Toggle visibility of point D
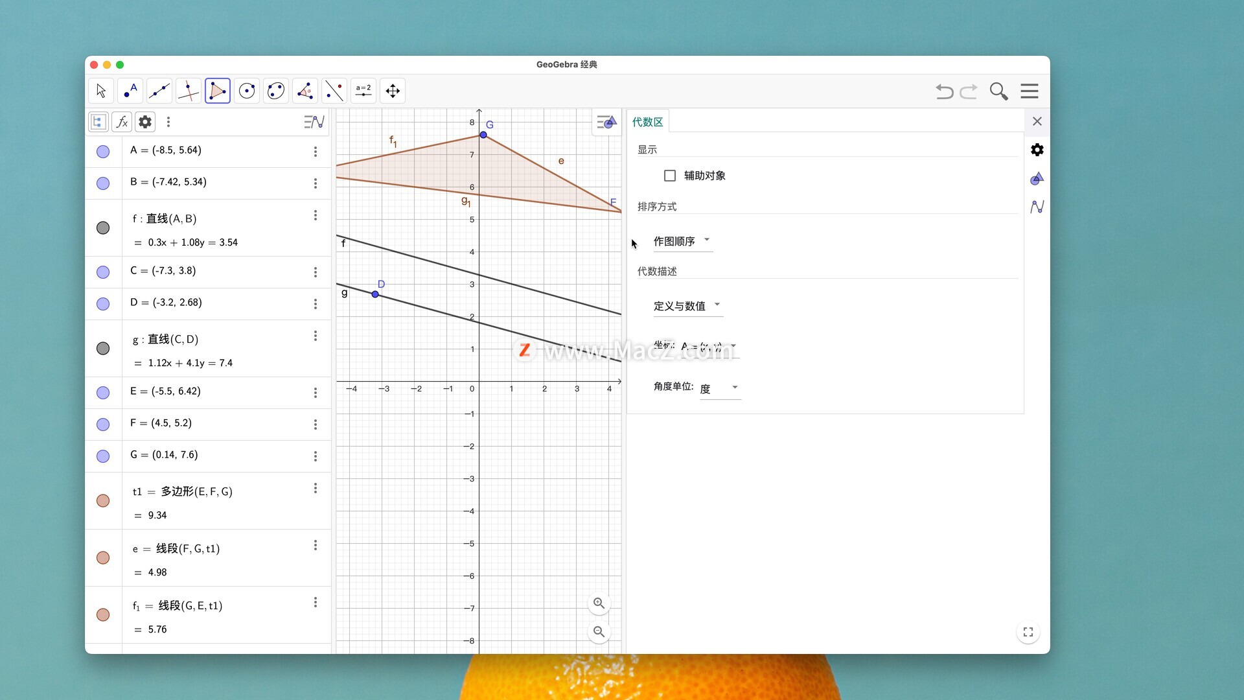The width and height of the screenshot is (1244, 700). coord(103,304)
